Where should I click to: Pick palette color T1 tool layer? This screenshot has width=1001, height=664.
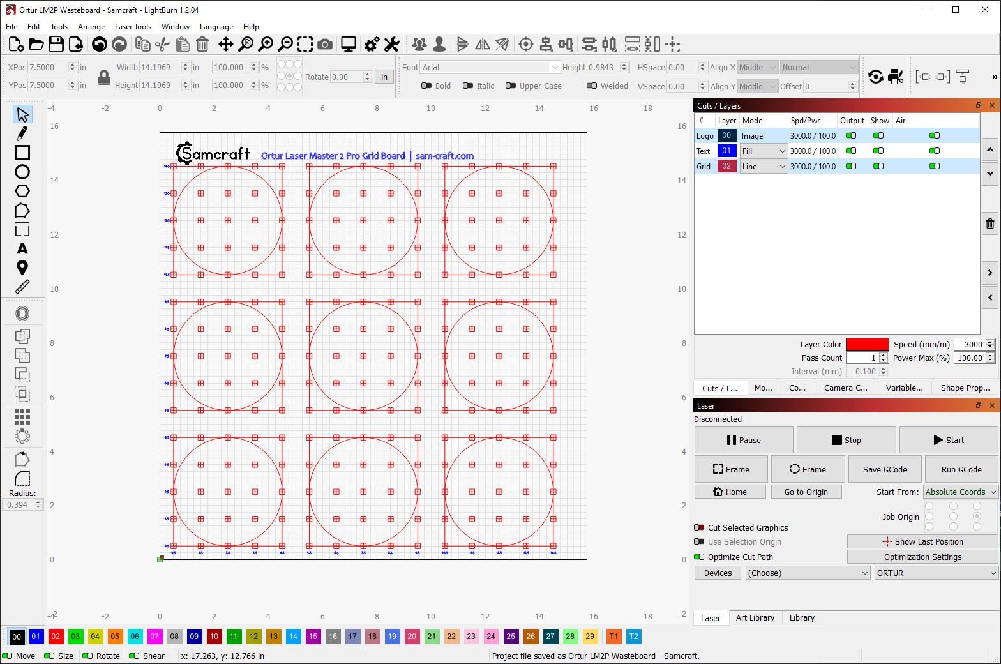click(x=613, y=637)
